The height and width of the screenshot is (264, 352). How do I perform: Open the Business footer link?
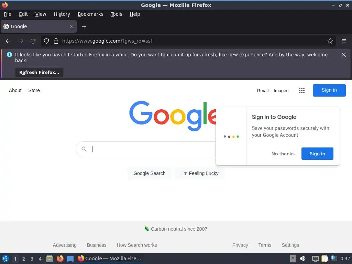pyautogui.click(x=97, y=245)
